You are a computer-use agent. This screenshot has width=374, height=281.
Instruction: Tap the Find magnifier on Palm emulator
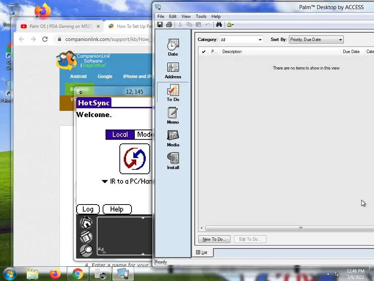(x=86, y=251)
